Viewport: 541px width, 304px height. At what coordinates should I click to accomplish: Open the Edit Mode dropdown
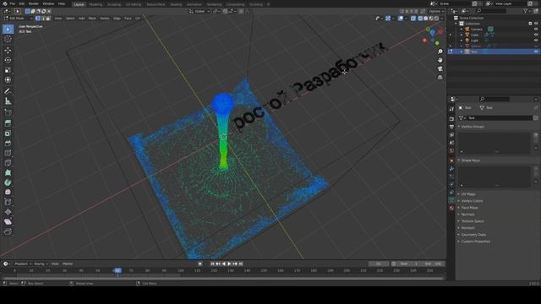18,19
